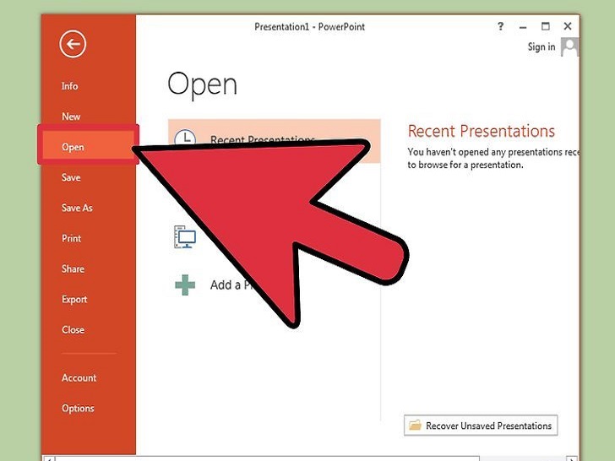Click the green plus Add a Place icon
The width and height of the screenshot is (615, 461).
click(185, 285)
